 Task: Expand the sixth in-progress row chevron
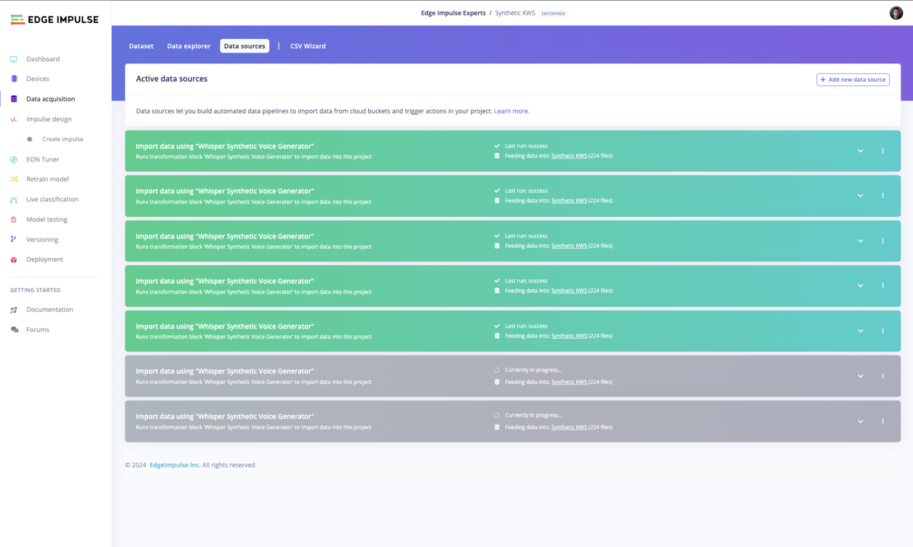[861, 376]
